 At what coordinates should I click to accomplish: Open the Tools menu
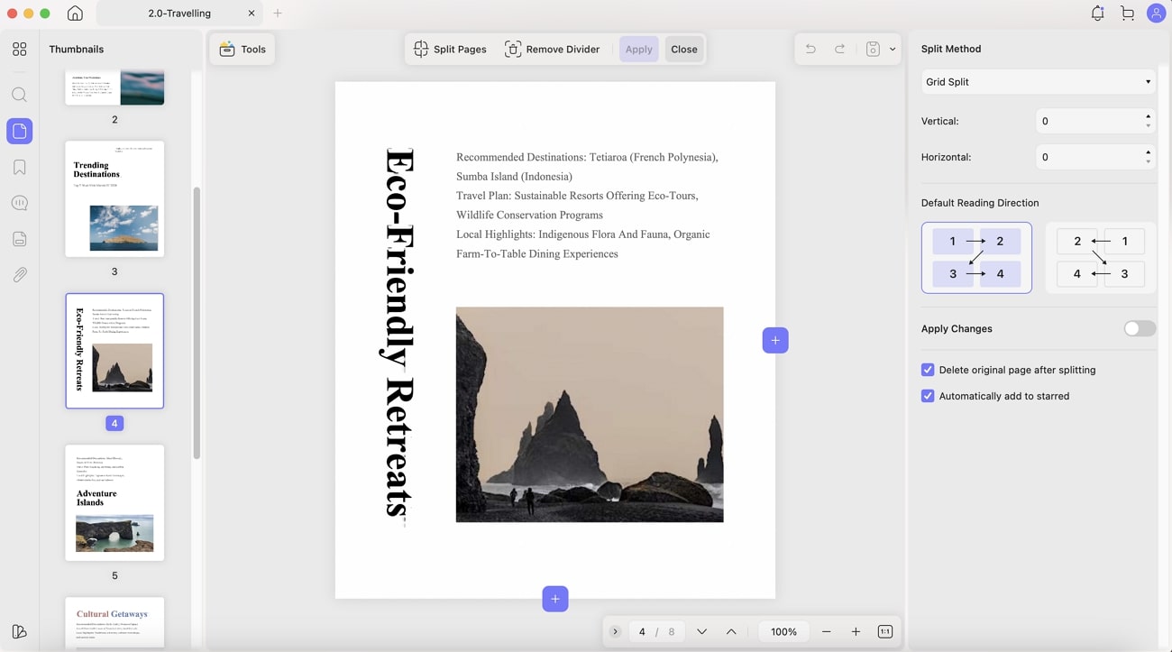click(x=243, y=50)
